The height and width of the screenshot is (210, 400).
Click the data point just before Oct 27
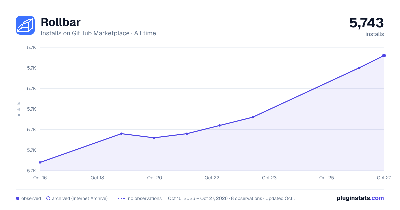359,68
